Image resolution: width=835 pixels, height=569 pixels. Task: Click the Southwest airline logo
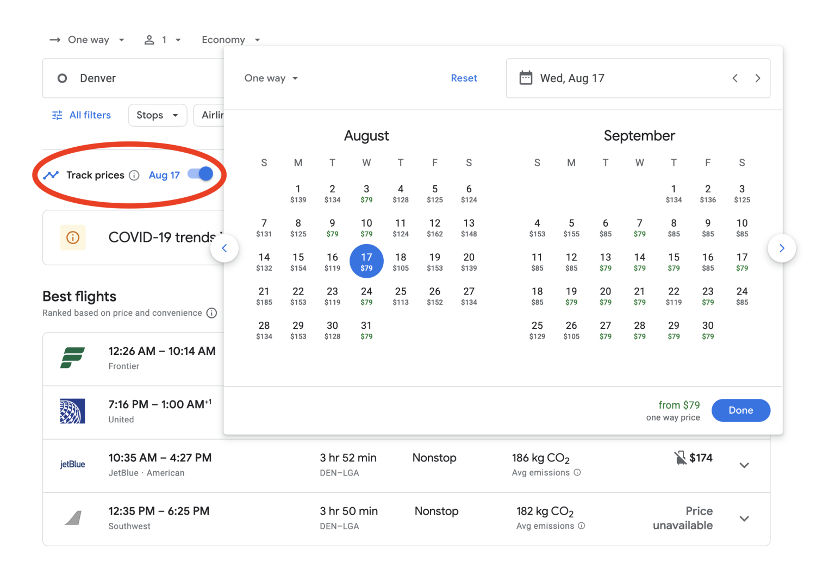coord(73,518)
